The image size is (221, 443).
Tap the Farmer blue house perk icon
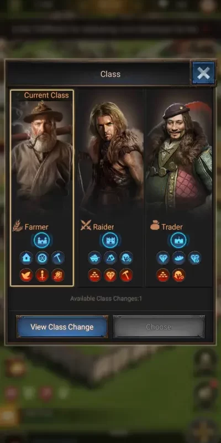pos(26,257)
